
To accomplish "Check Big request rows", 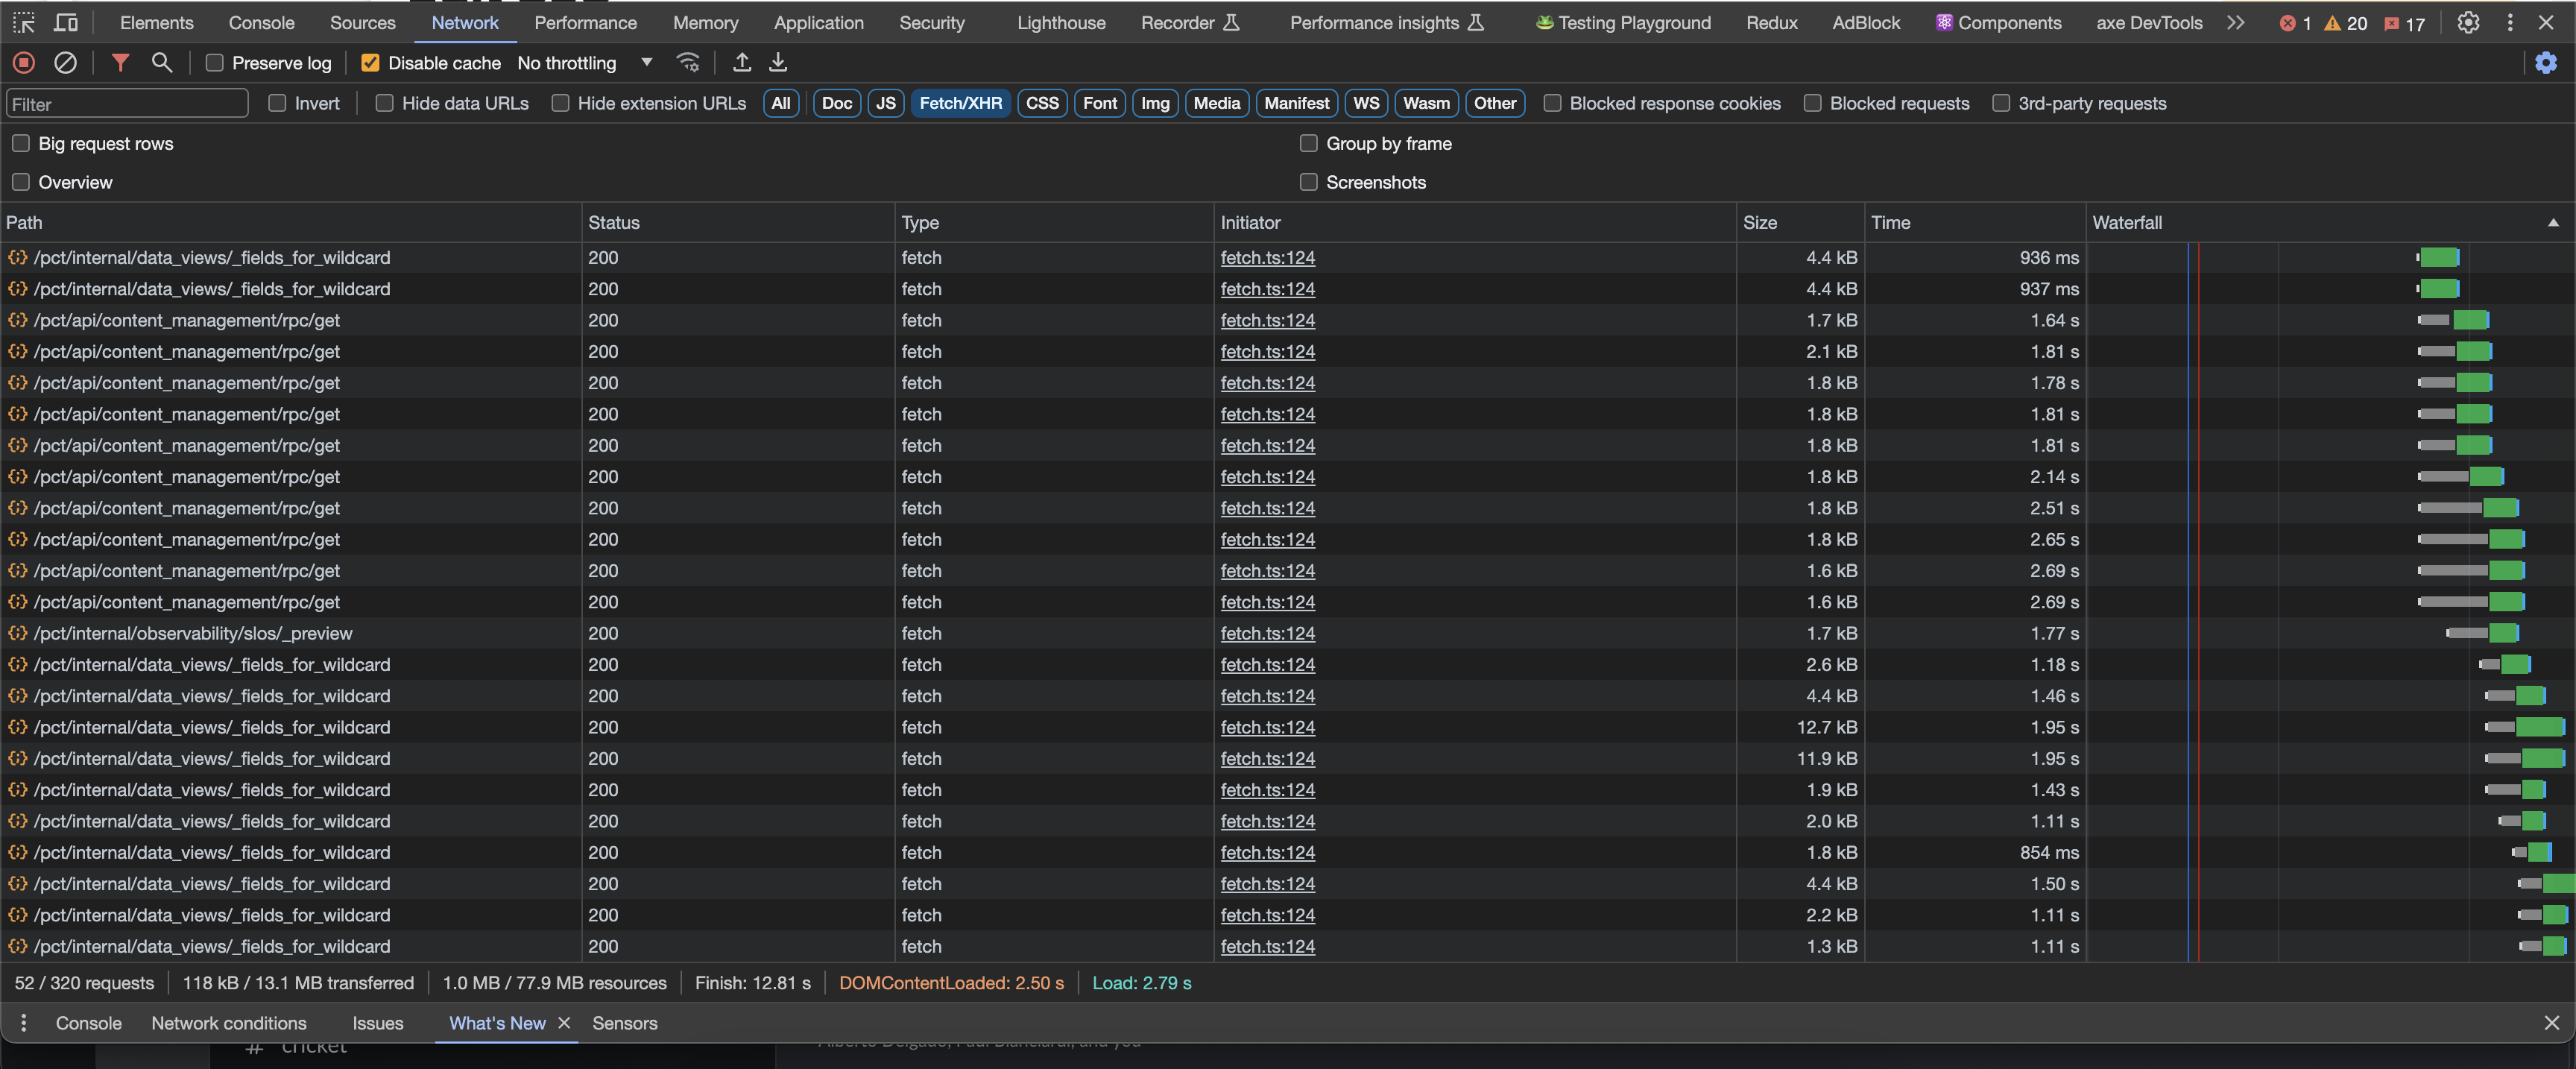I will click(x=21, y=143).
